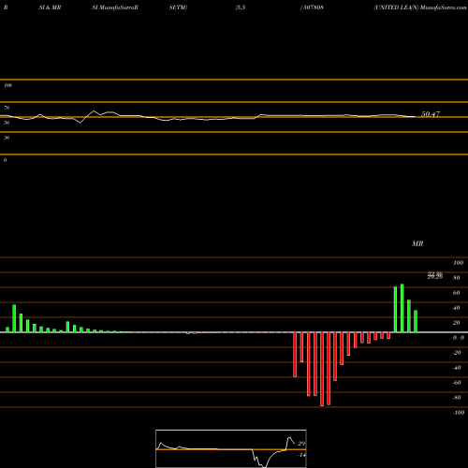The width and height of the screenshot is (468, 468).
Task: Click the value 29 in the mini chart
Action: [301, 444]
